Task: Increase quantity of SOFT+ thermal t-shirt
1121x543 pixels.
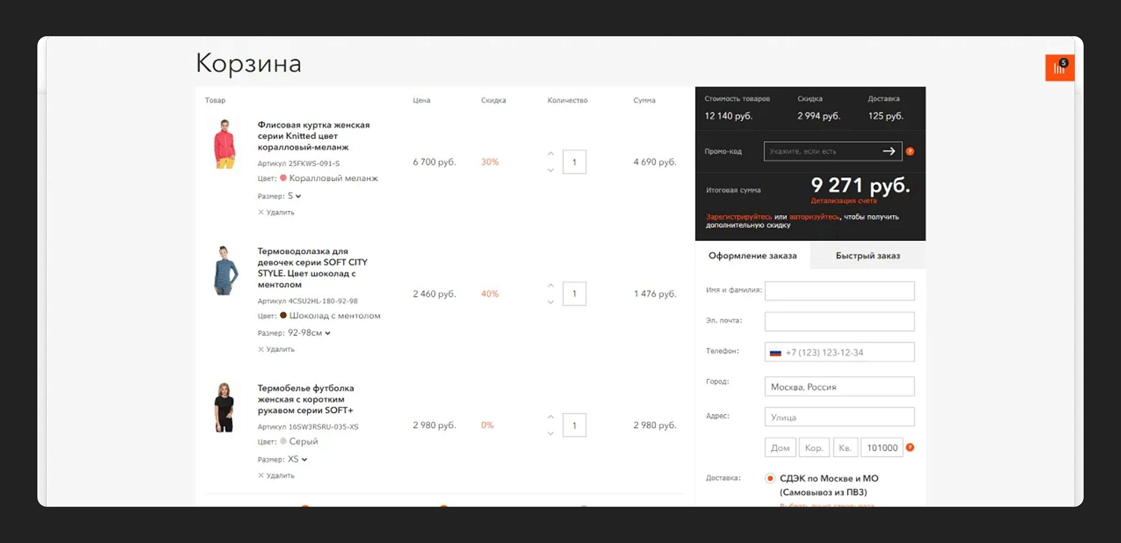Action: pyautogui.click(x=551, y=417)
